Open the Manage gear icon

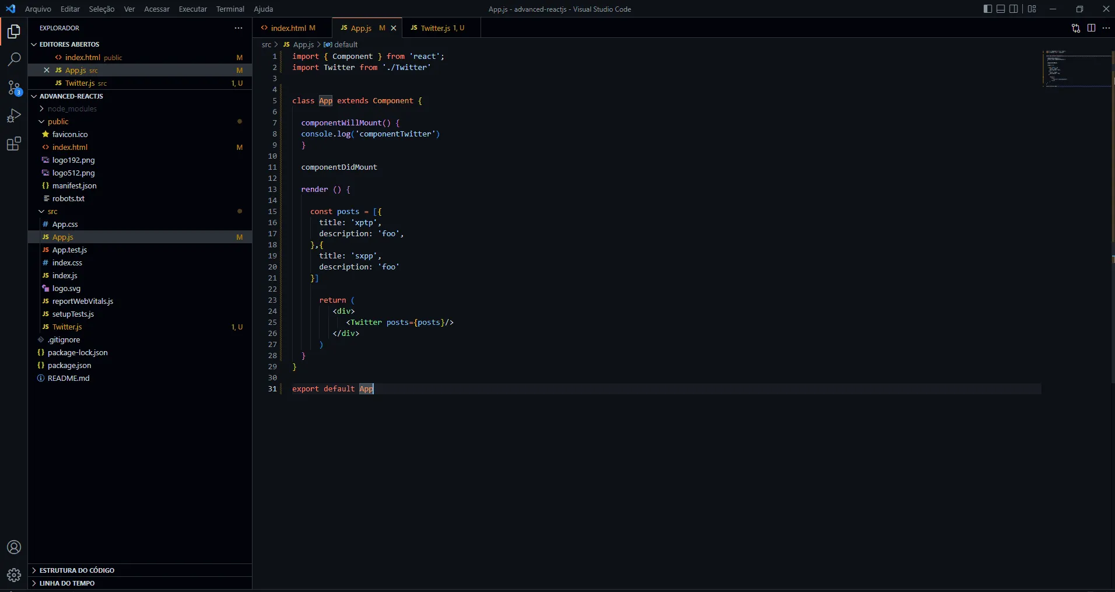(14, 575)
